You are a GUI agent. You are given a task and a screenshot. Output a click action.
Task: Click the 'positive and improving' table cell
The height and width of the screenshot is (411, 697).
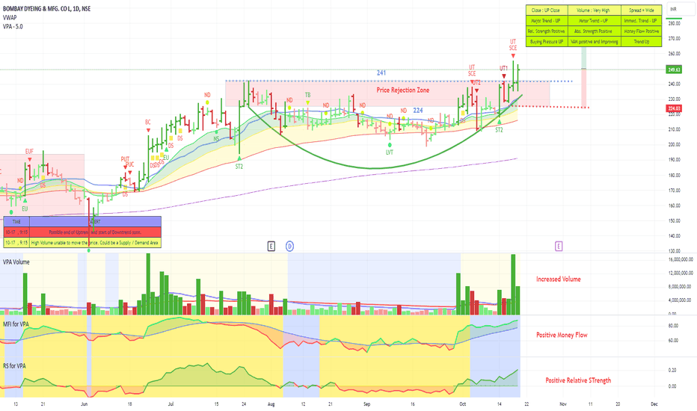click(594, 42)
